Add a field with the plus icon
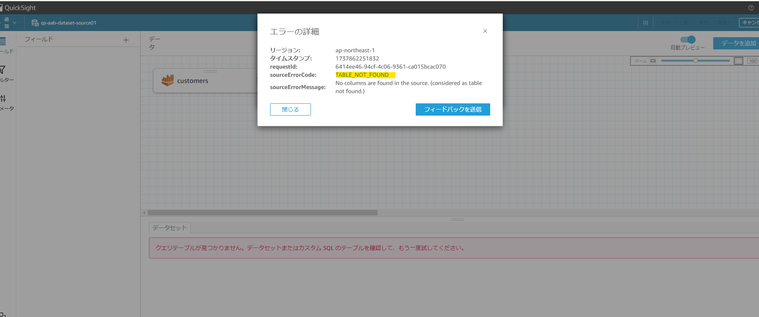Viewport: 759px width, 317px height. pyautogui.click(x=126, y=40)
